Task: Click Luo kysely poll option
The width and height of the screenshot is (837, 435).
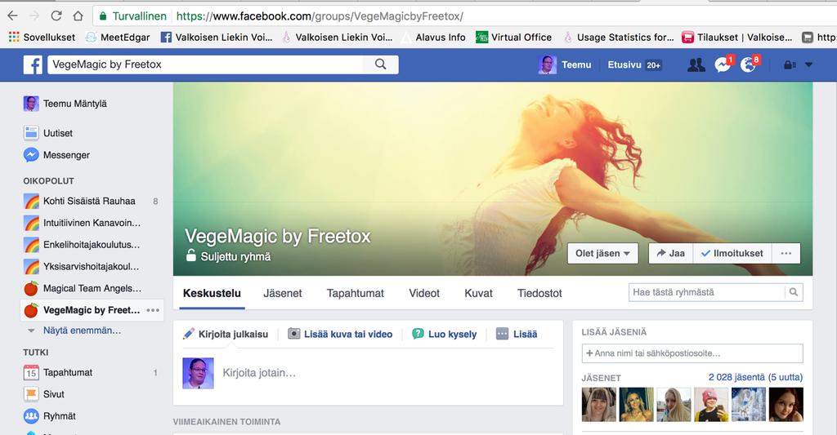Action: pyautogui.click(x=444, y=335)
